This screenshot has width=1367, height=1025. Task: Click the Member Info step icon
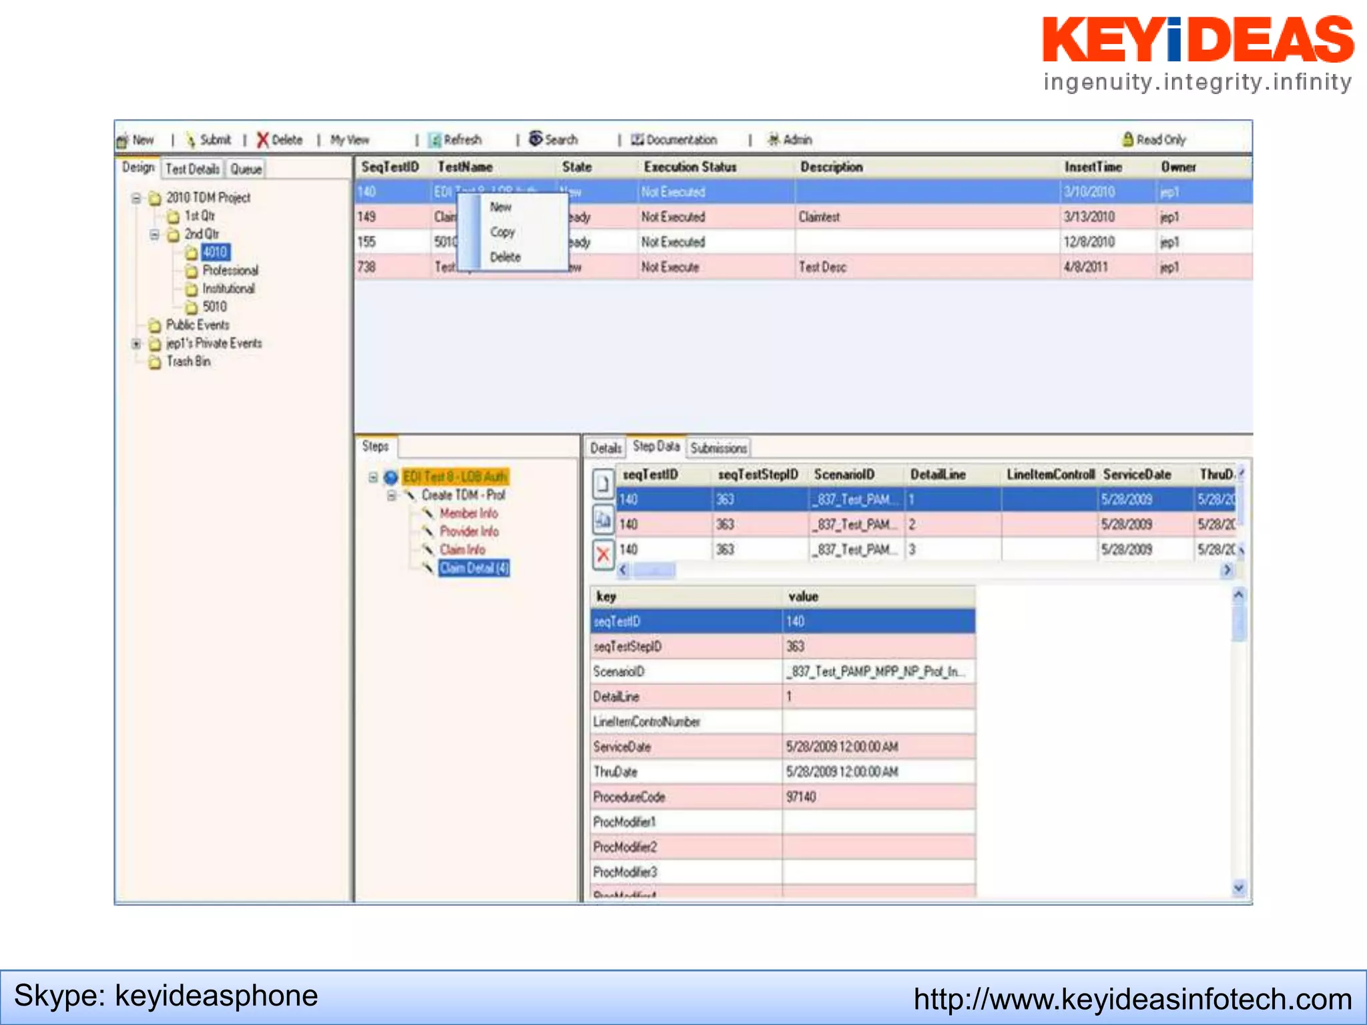click(x=428, y=513)
